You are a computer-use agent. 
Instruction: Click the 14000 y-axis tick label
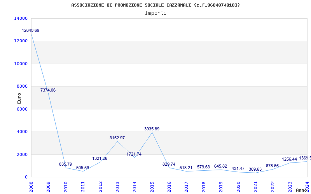(x=21, y=18)
